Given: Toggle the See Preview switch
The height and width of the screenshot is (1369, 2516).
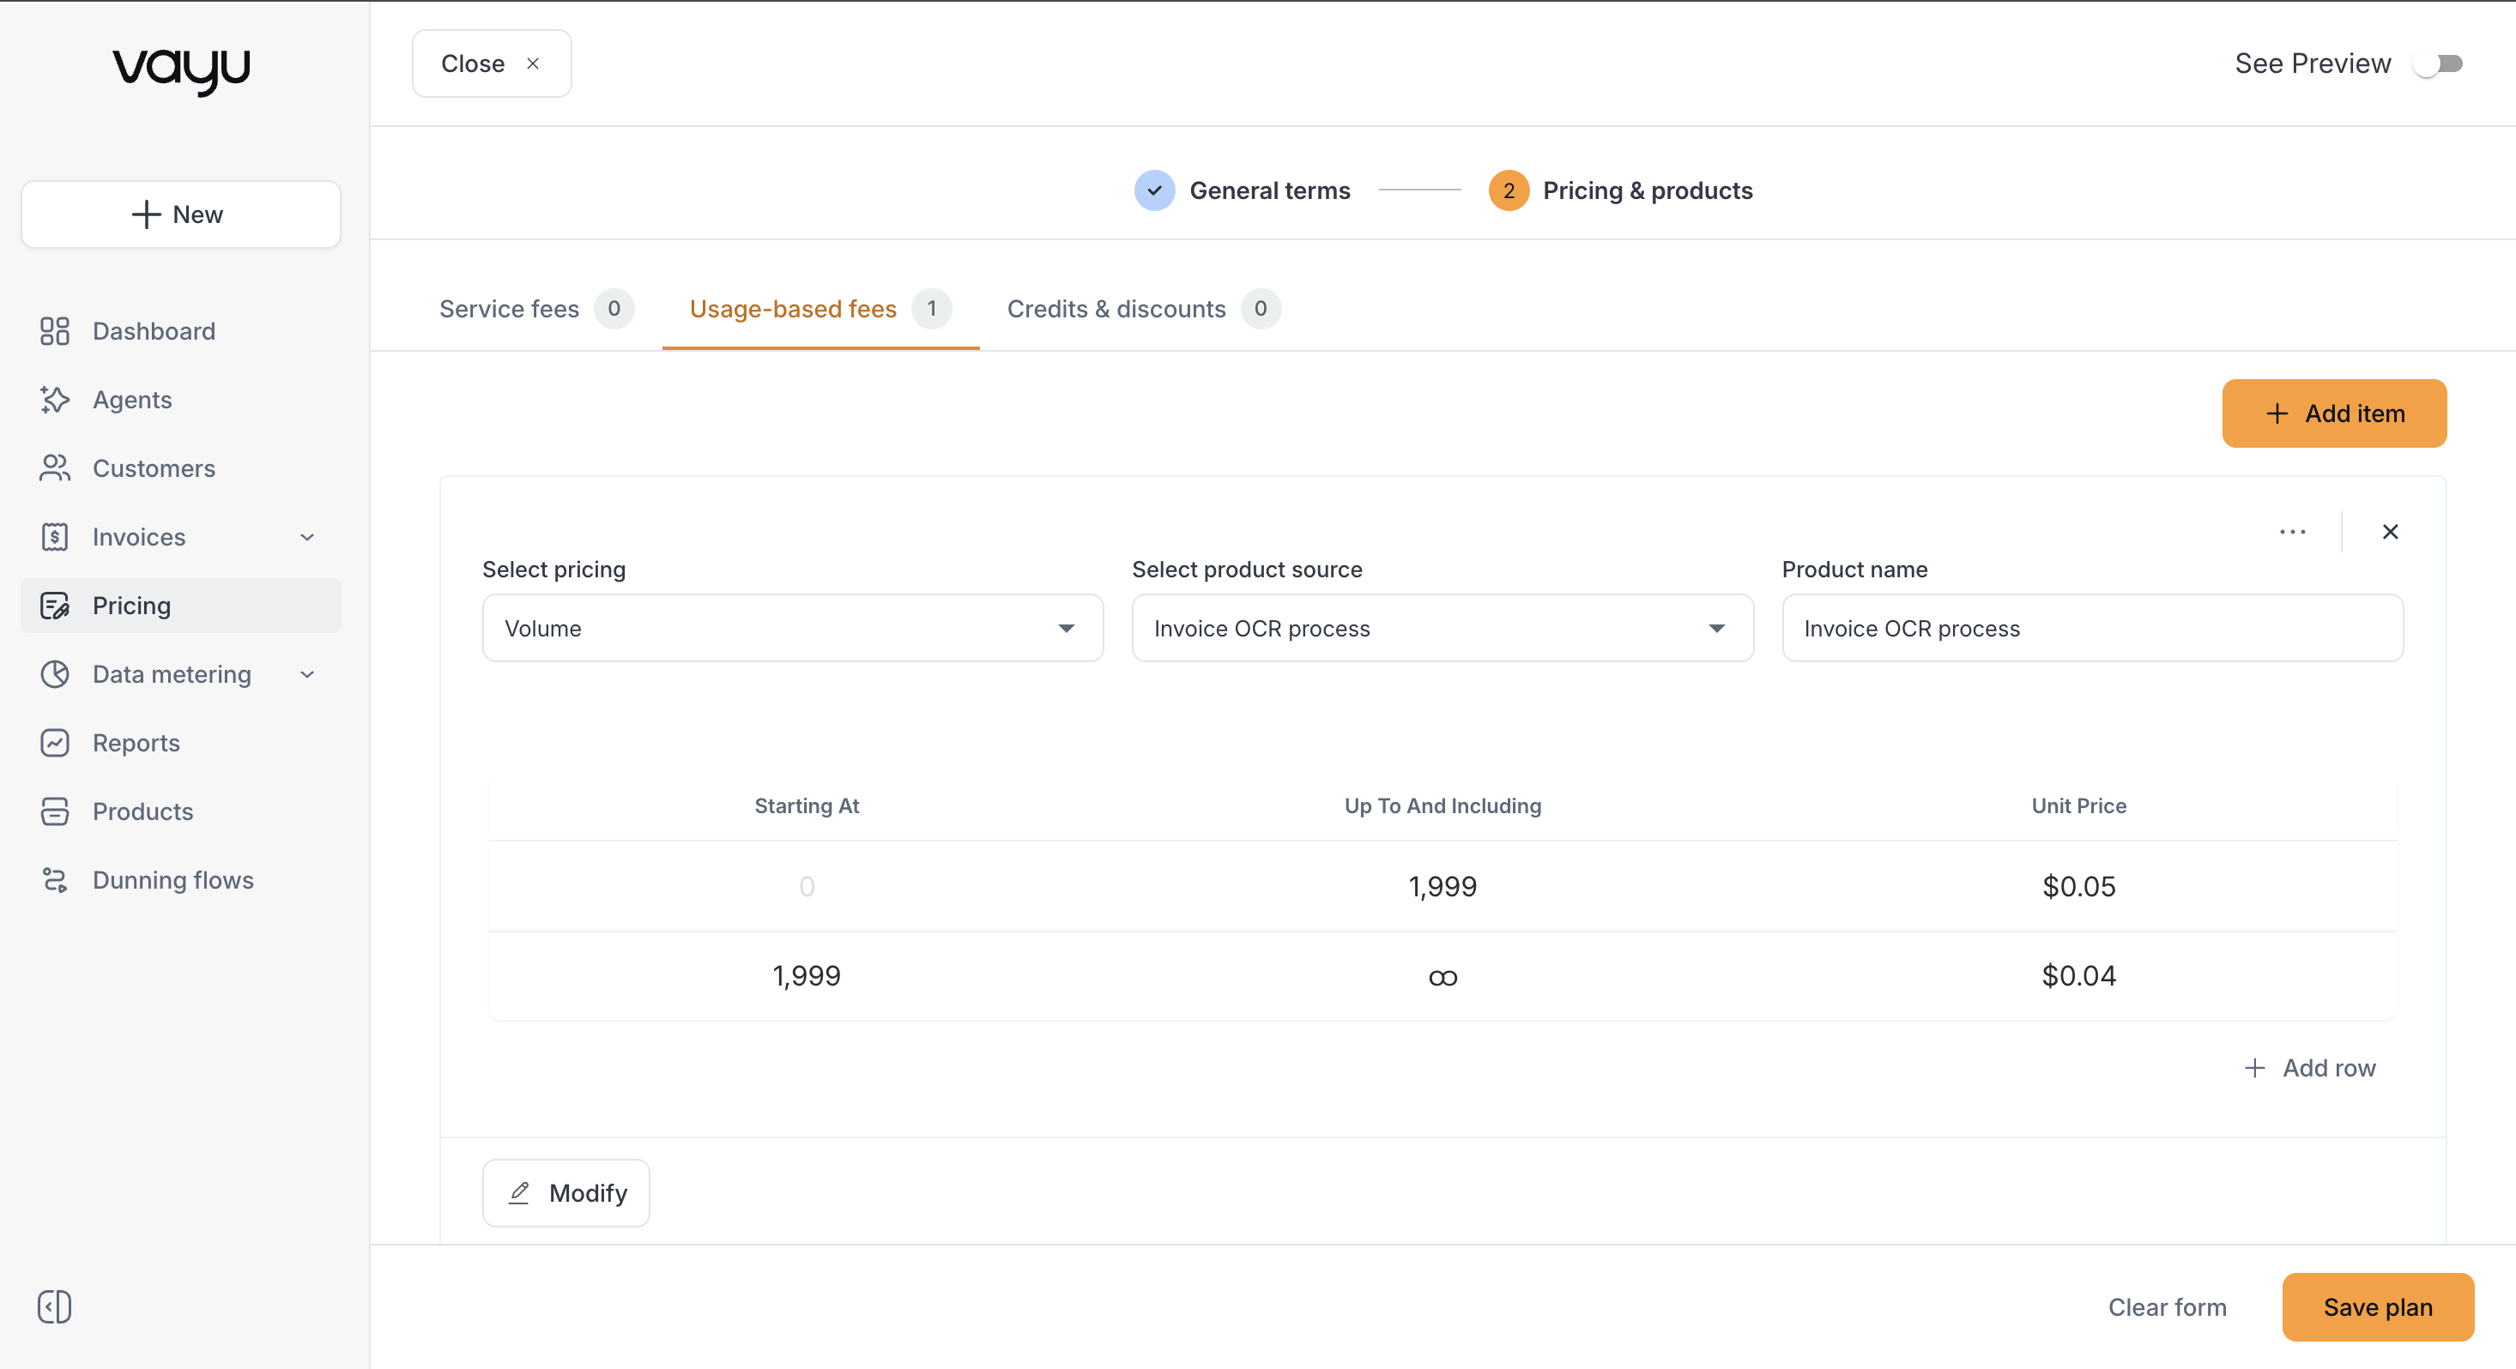Looking at the screenshot, I should coord(2438,63).
